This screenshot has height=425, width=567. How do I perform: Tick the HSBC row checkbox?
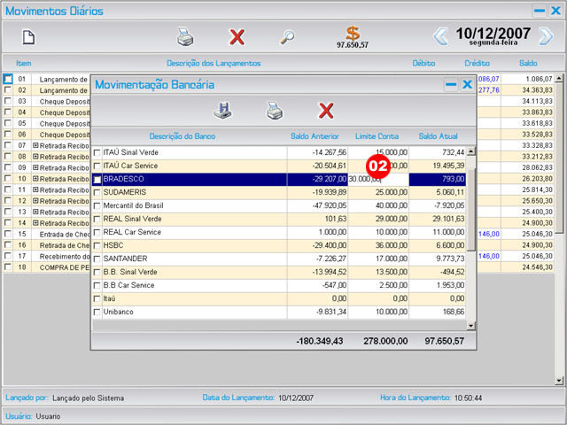[x=97, y=245]
